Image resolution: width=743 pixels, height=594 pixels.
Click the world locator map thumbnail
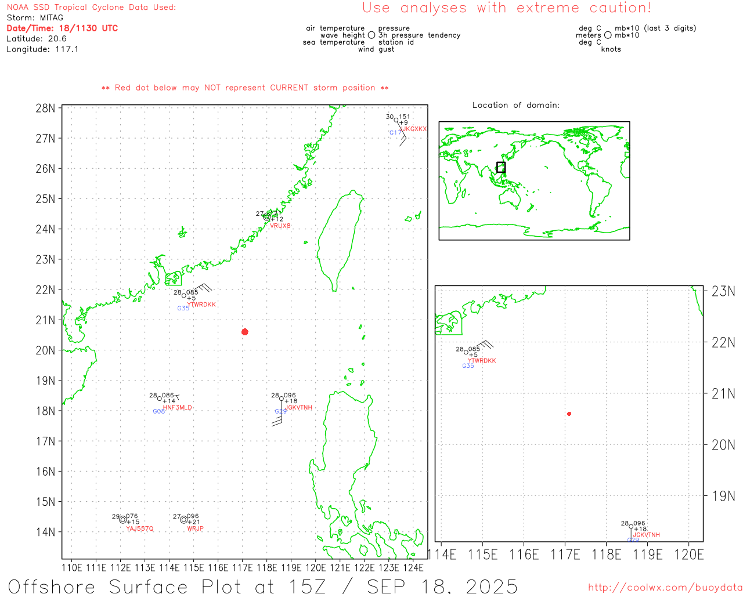[x=534, y=180]
